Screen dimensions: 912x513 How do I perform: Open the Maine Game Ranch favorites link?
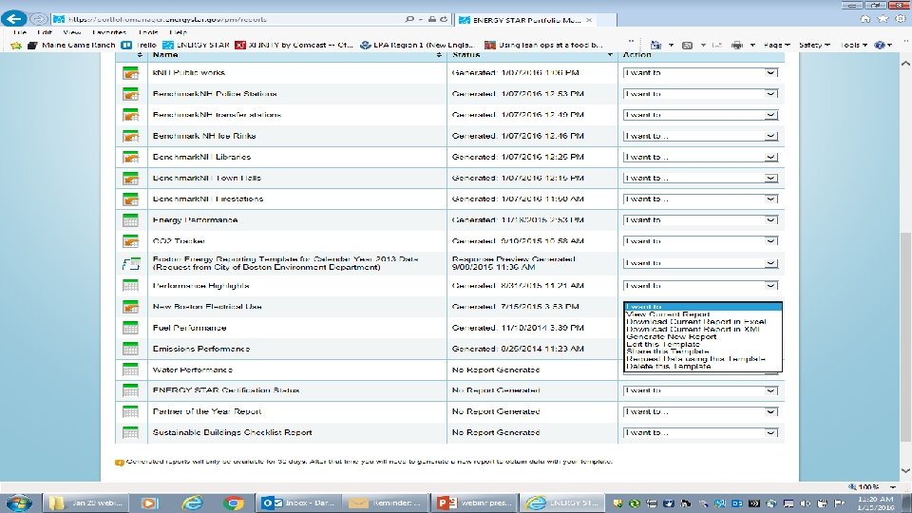pyautogui.click(x=73, y=45)
